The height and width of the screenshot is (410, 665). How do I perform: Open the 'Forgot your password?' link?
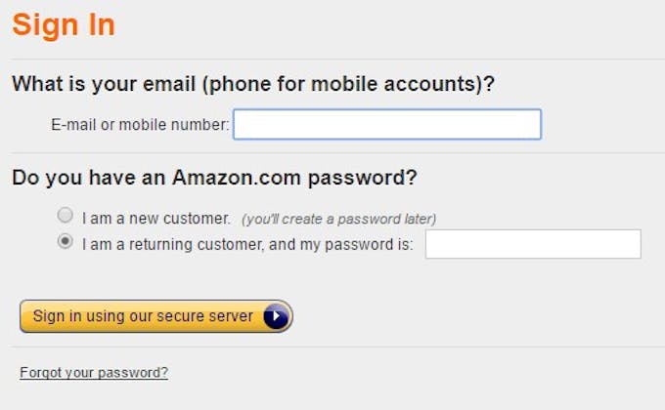[x=94, y=373]
